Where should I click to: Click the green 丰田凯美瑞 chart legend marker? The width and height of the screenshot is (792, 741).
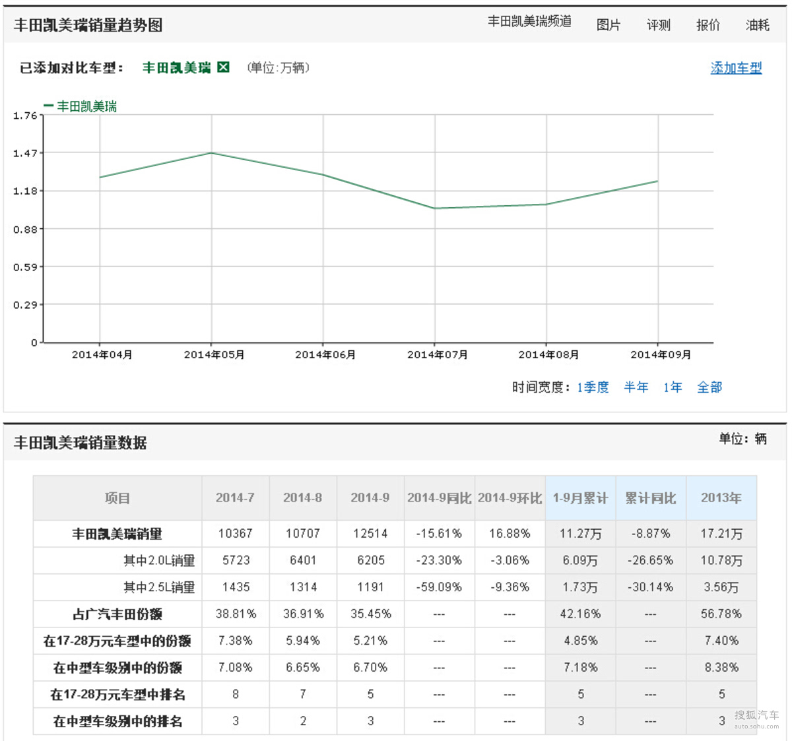(x=48, y=106)
